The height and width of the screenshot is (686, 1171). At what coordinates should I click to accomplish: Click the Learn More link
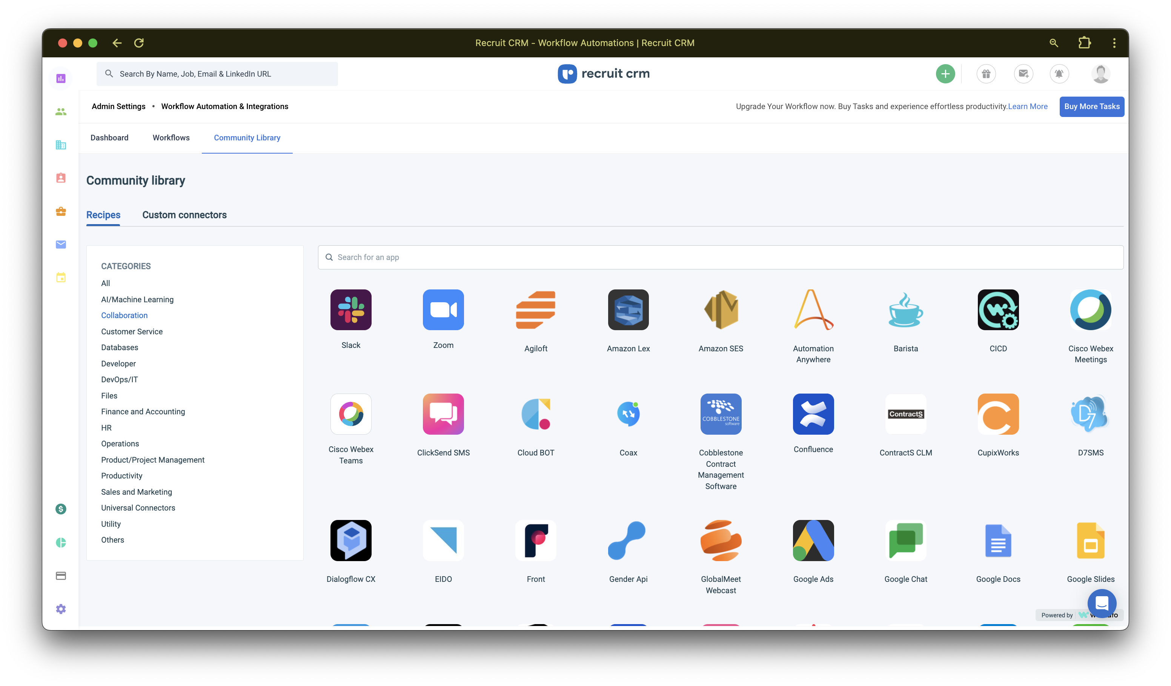(x=1028, y=106)
